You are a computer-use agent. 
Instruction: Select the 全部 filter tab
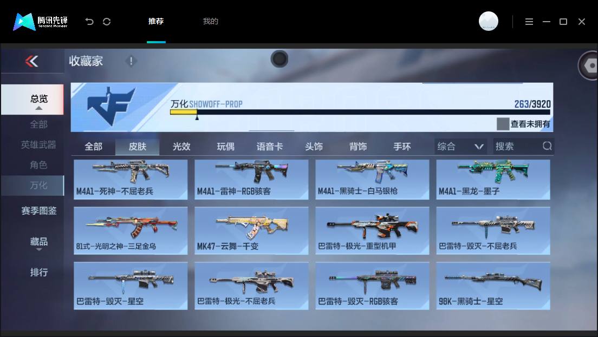pyautogui.click(x=93, y=147)
